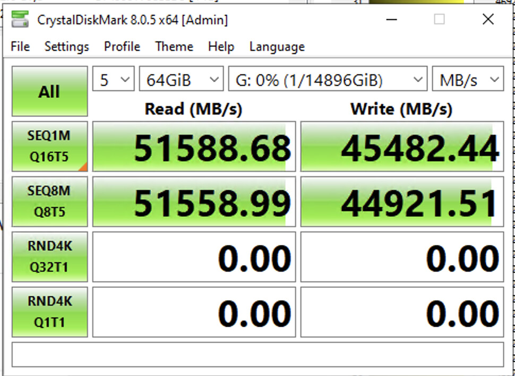
Task: Open the G: drive selection dropdown
Action: (327, 80)
